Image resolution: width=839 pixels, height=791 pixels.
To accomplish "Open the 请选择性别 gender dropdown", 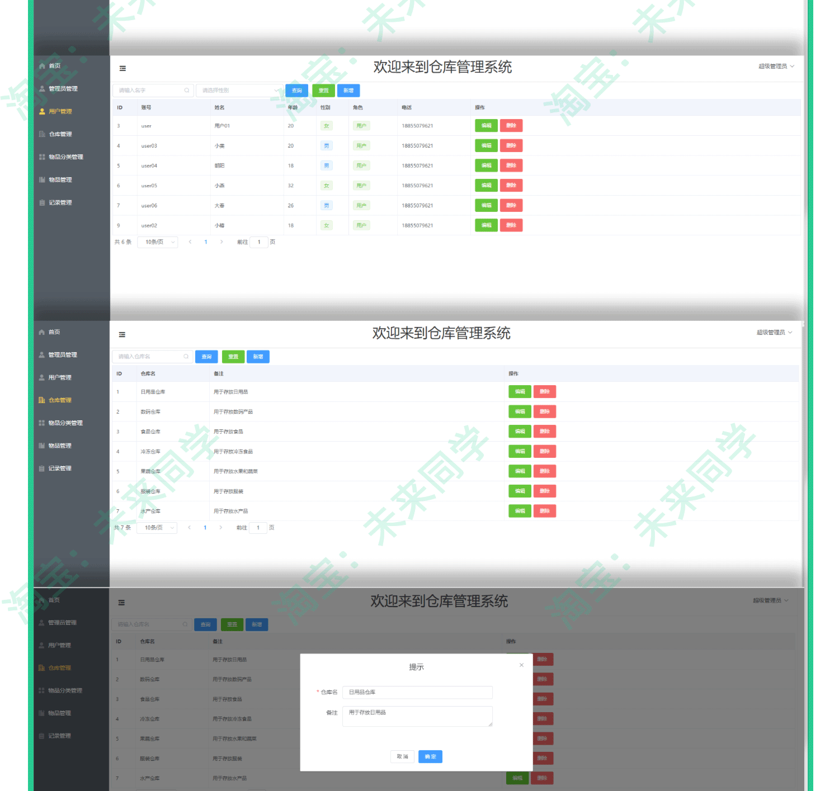I will pos(239,90).
